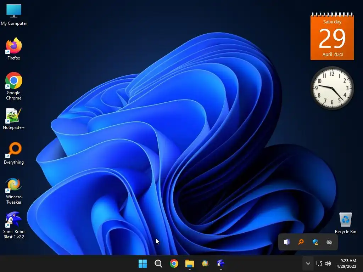Click the 'Saturday' text on calendar
This screenshot has height=272, width=363.
point(332,22)
